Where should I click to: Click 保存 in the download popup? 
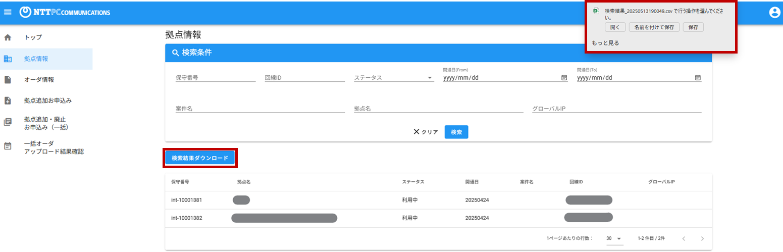693,27
